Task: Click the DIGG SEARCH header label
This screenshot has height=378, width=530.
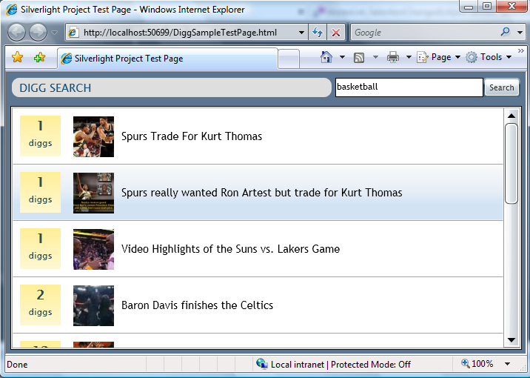Action: point(56,88)
